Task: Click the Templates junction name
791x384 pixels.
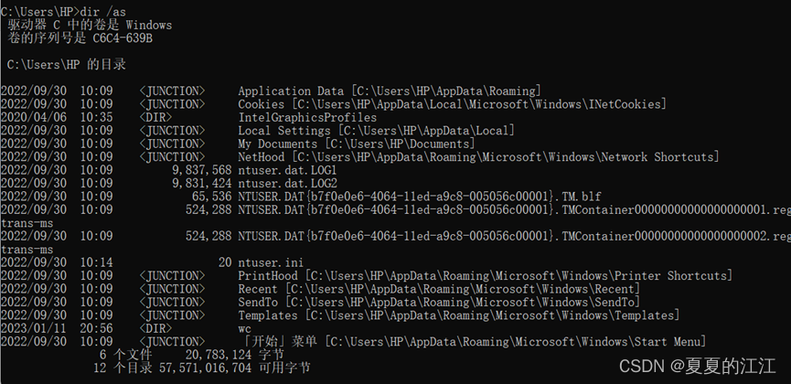Action: 268,315
